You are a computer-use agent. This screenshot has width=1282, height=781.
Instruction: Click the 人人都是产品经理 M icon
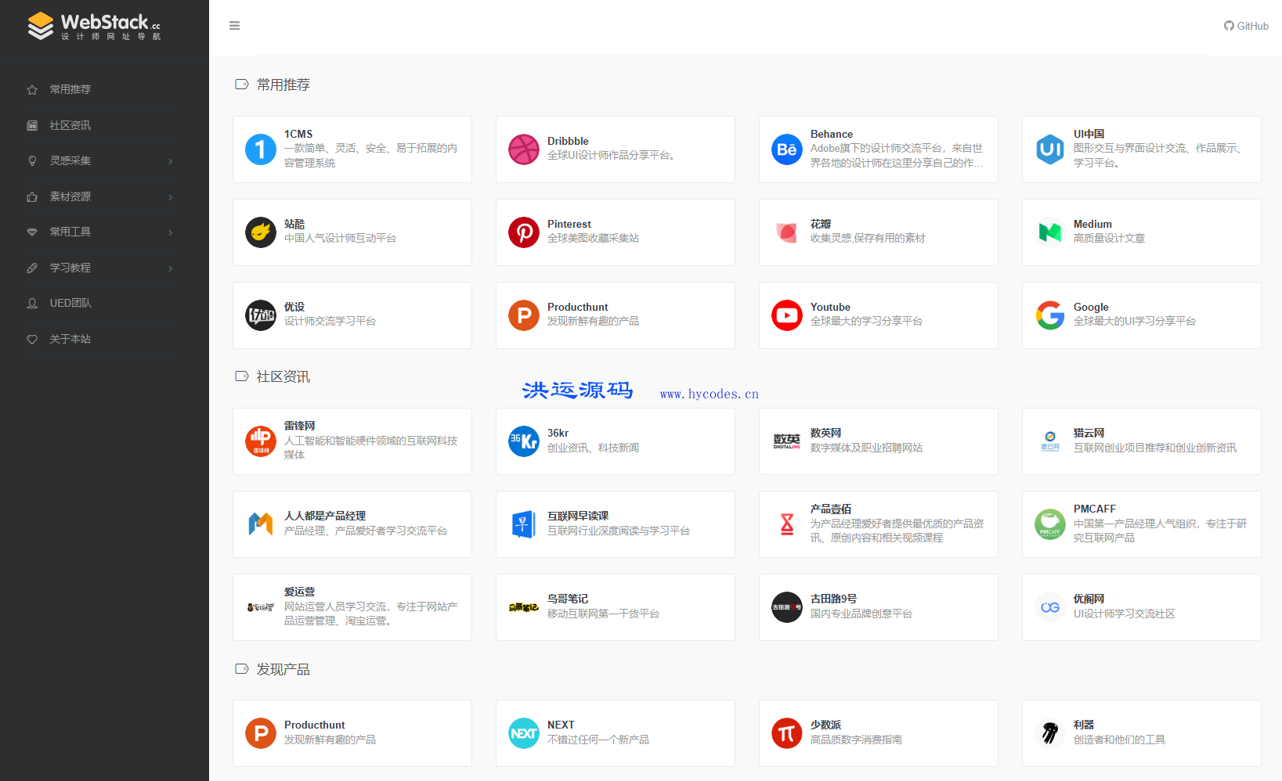tap(261, 524)
